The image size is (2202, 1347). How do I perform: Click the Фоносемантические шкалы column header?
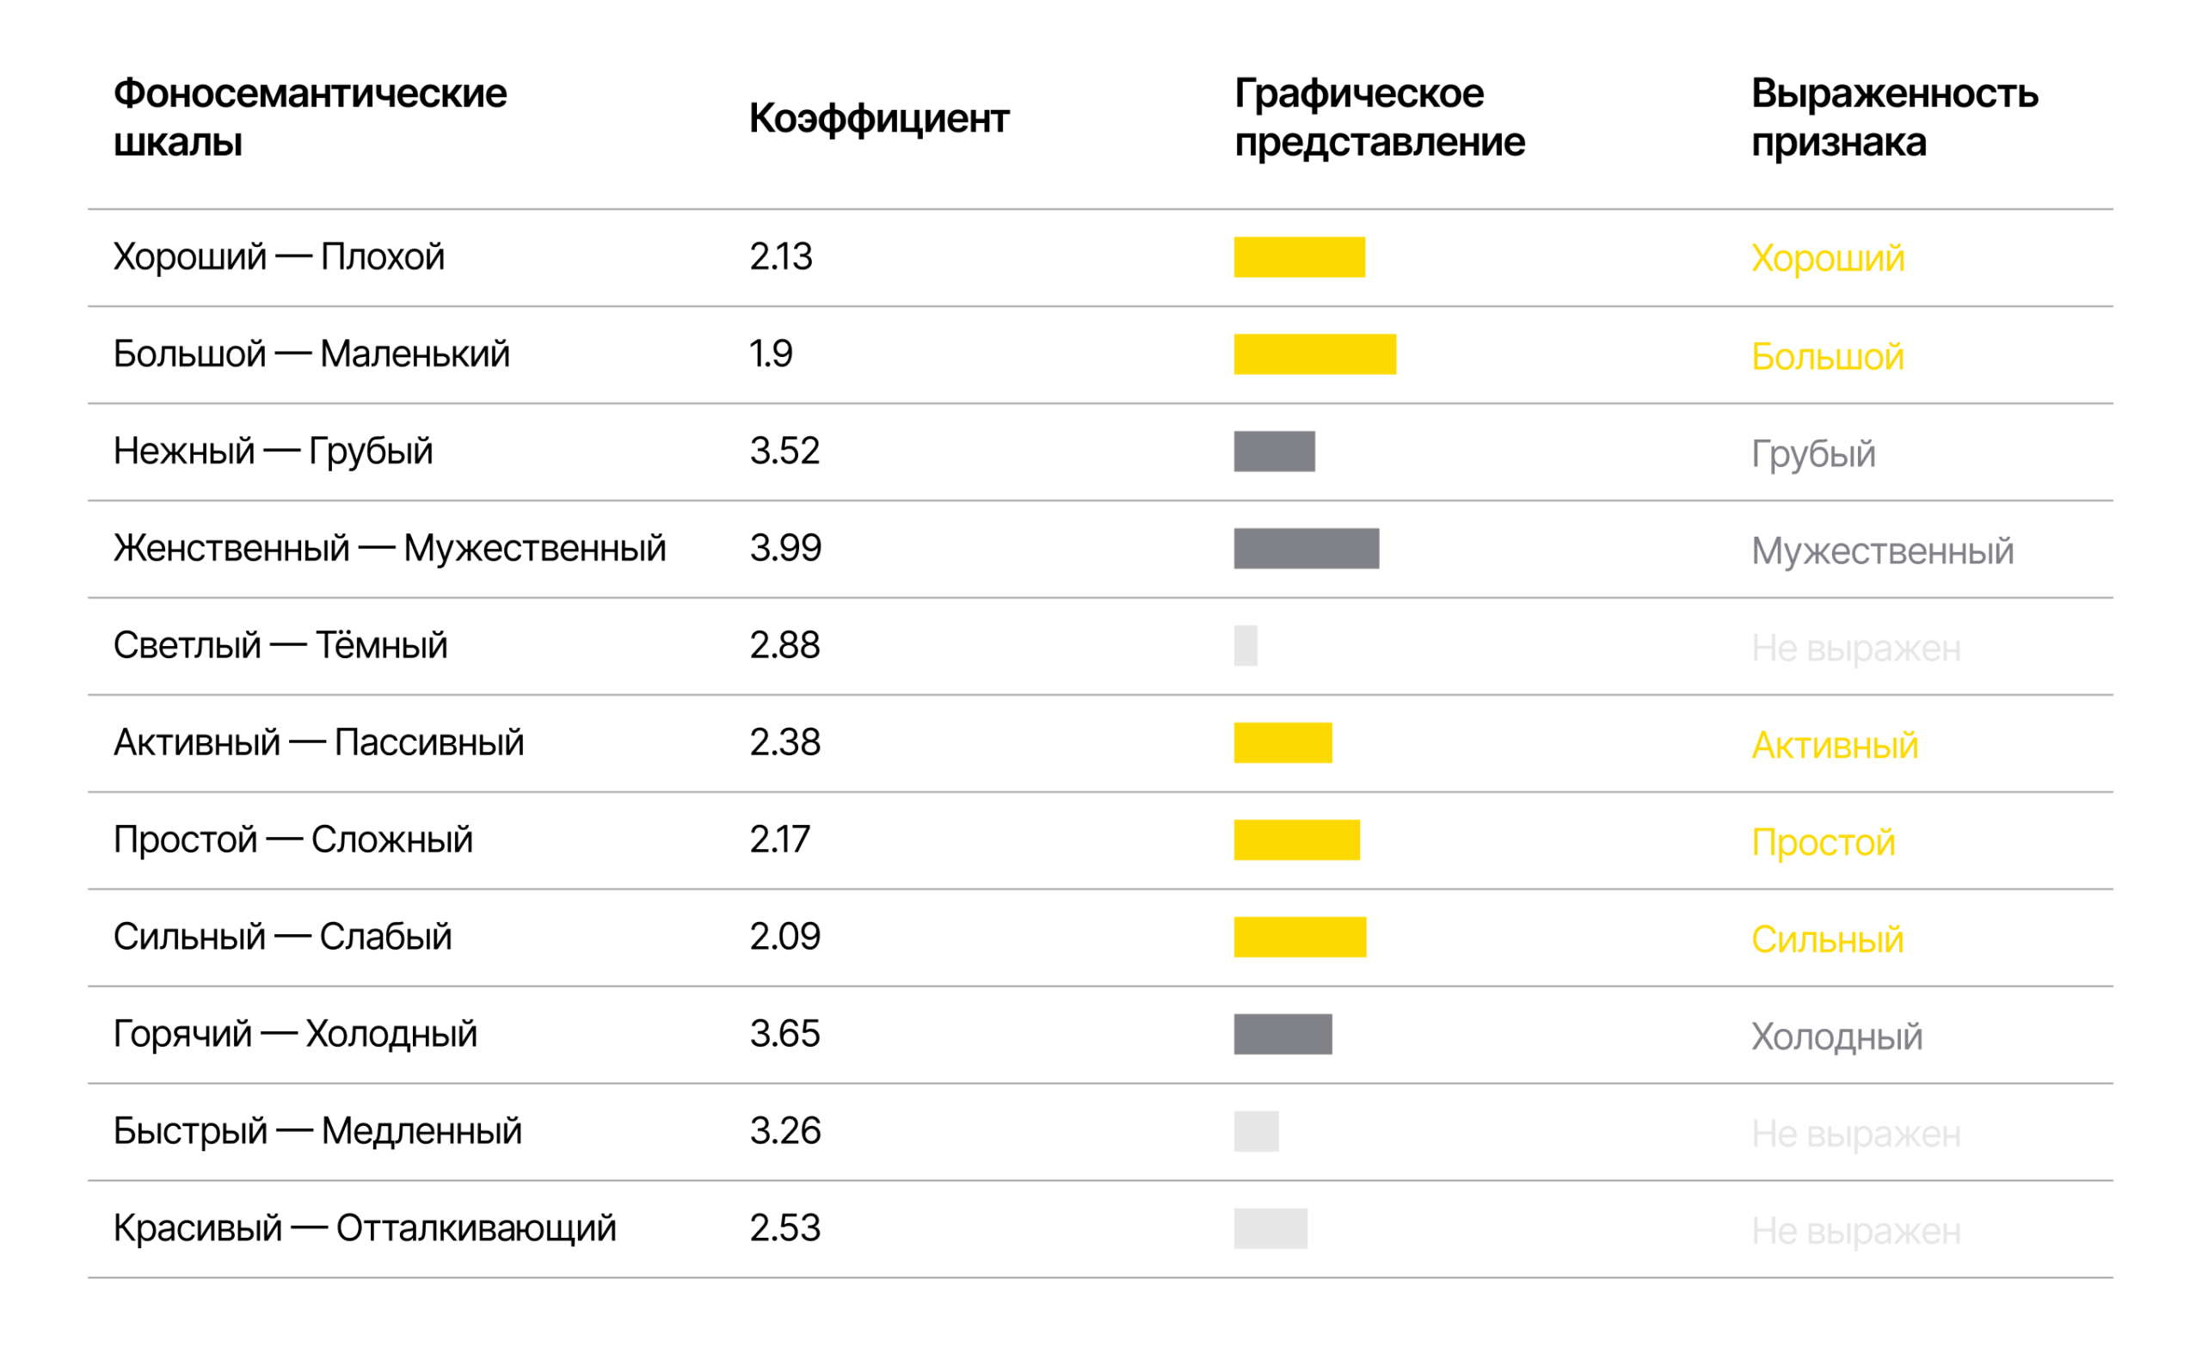click(x=309, y=118)
